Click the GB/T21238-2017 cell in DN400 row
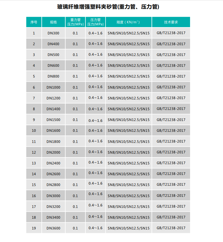223x242 pixels. tap(171, 44)
